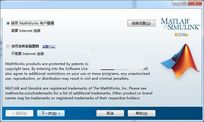Open help via 帮助(H) button

141,113
